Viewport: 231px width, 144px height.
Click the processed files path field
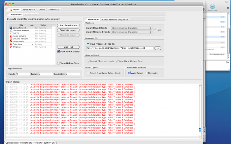click(120, 48)
